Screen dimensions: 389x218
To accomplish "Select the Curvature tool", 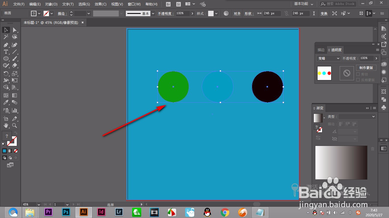I will tap(15, 45).
